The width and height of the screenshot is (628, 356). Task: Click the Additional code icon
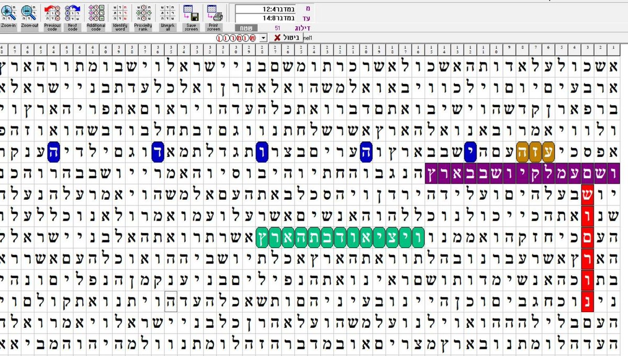click(96, 16)
